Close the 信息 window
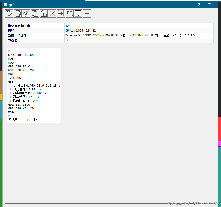 215,5
